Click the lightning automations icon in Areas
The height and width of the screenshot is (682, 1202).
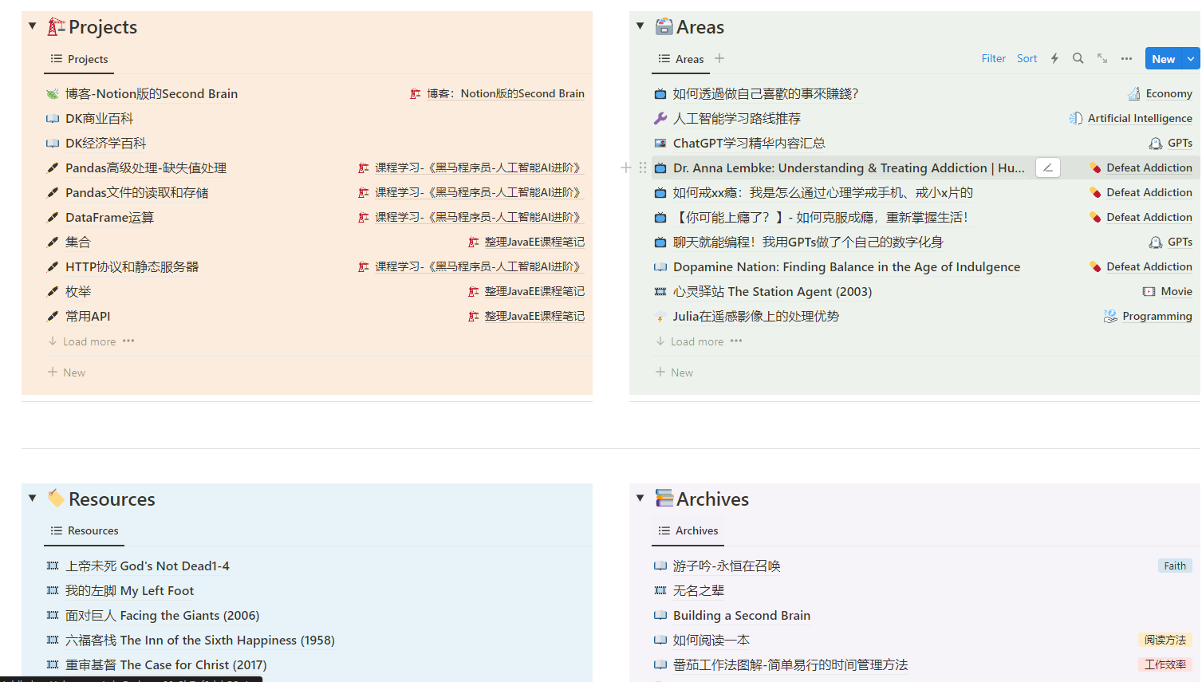(x=1054, y=58)
